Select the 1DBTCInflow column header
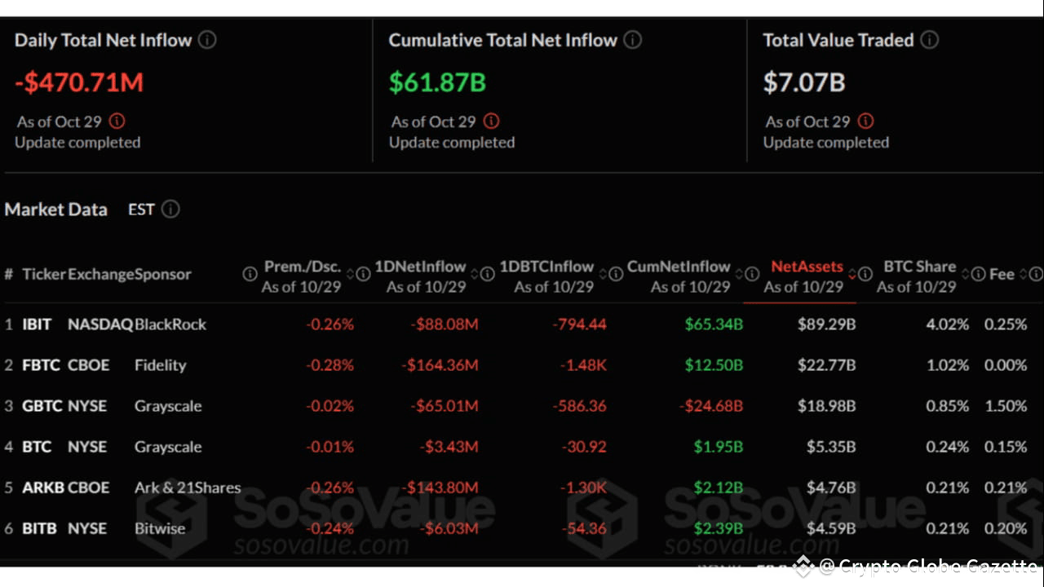 [x=546, y=267]
